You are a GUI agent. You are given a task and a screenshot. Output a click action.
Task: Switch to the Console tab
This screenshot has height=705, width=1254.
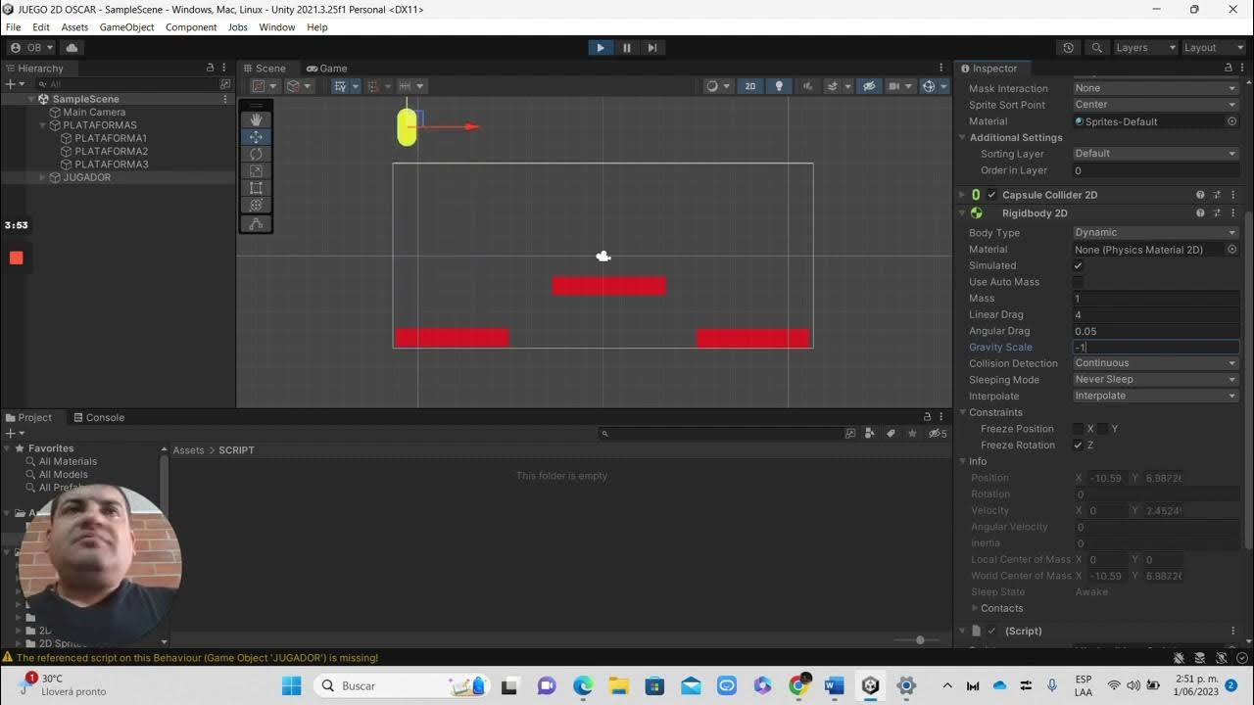pyautogui.click(x=97, y=417)
